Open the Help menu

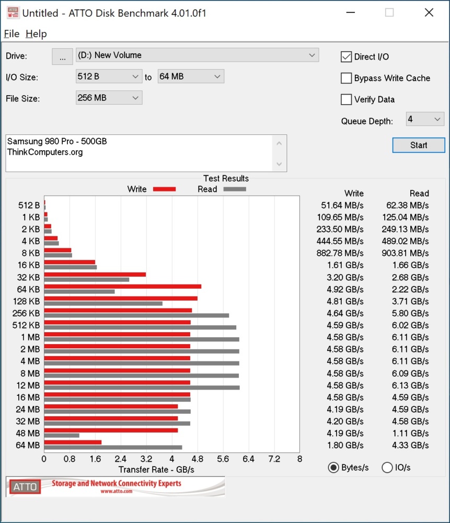36,33
